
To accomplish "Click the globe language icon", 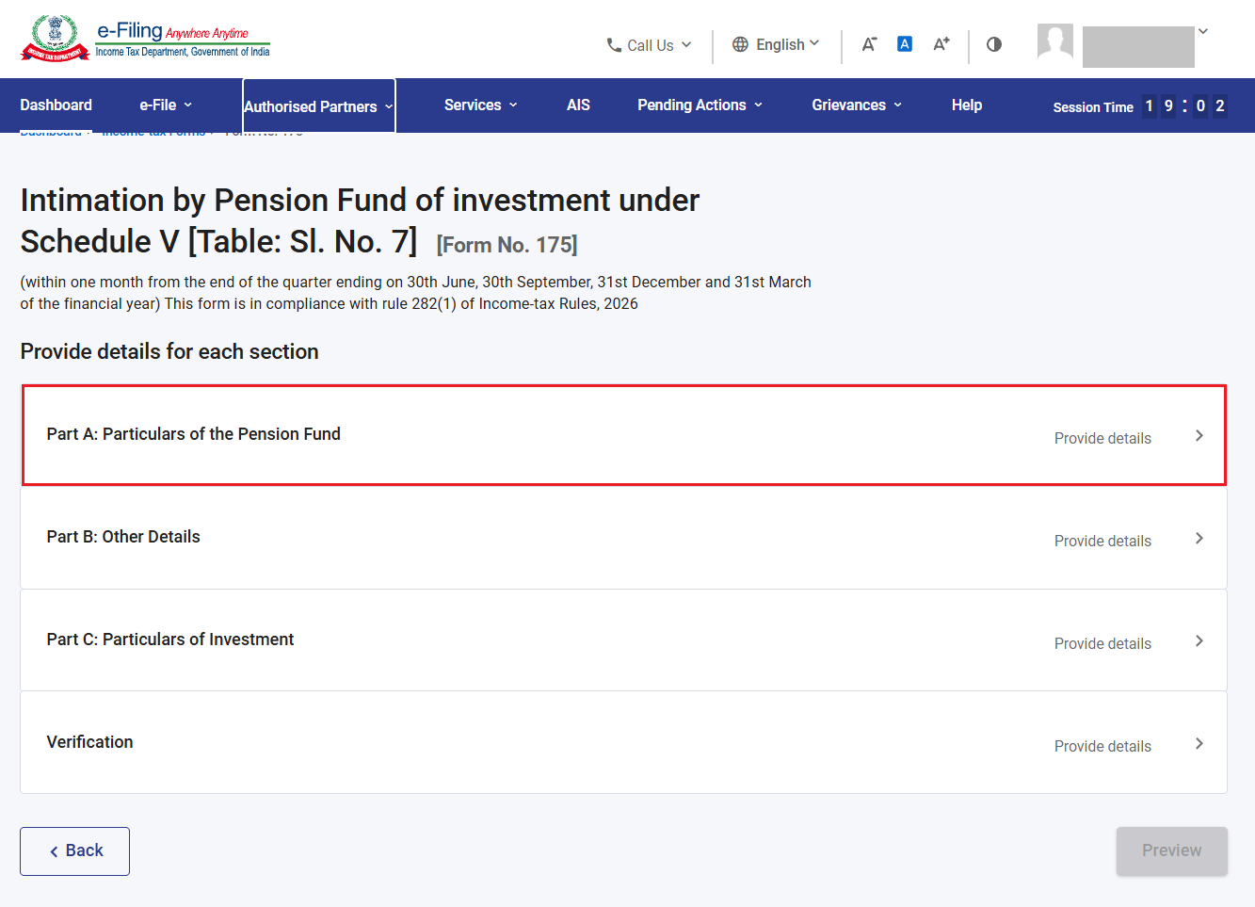I will tap(740, 44).
